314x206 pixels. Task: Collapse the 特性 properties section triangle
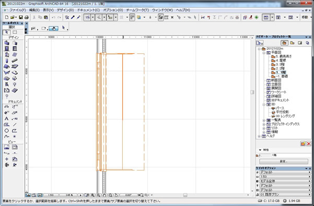(260, 150)
